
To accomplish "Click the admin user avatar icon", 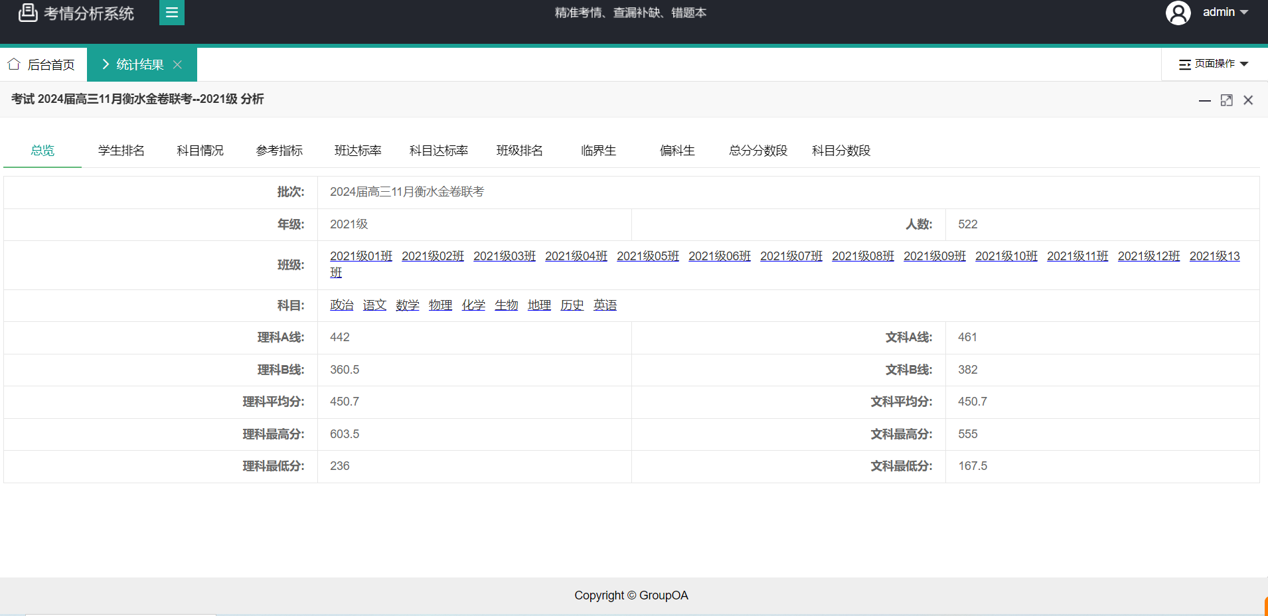I will pos(1178,13).
